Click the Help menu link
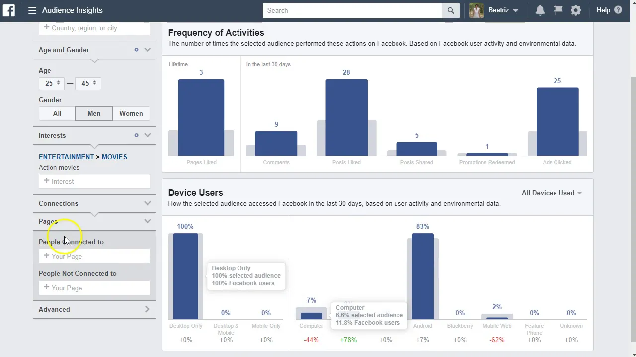Image resolution: width=636 pixels, height=357 pixels. [x=603, y=10]
